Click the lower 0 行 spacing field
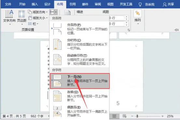180x120 pixels. (x=117, y=24)
